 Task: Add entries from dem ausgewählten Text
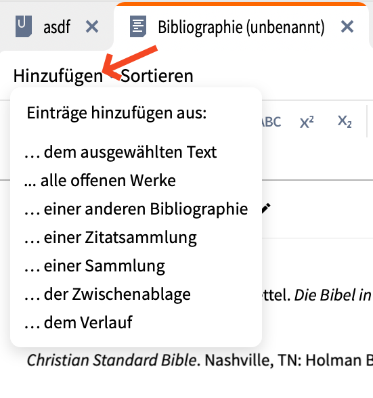click(x=120, y=152)
